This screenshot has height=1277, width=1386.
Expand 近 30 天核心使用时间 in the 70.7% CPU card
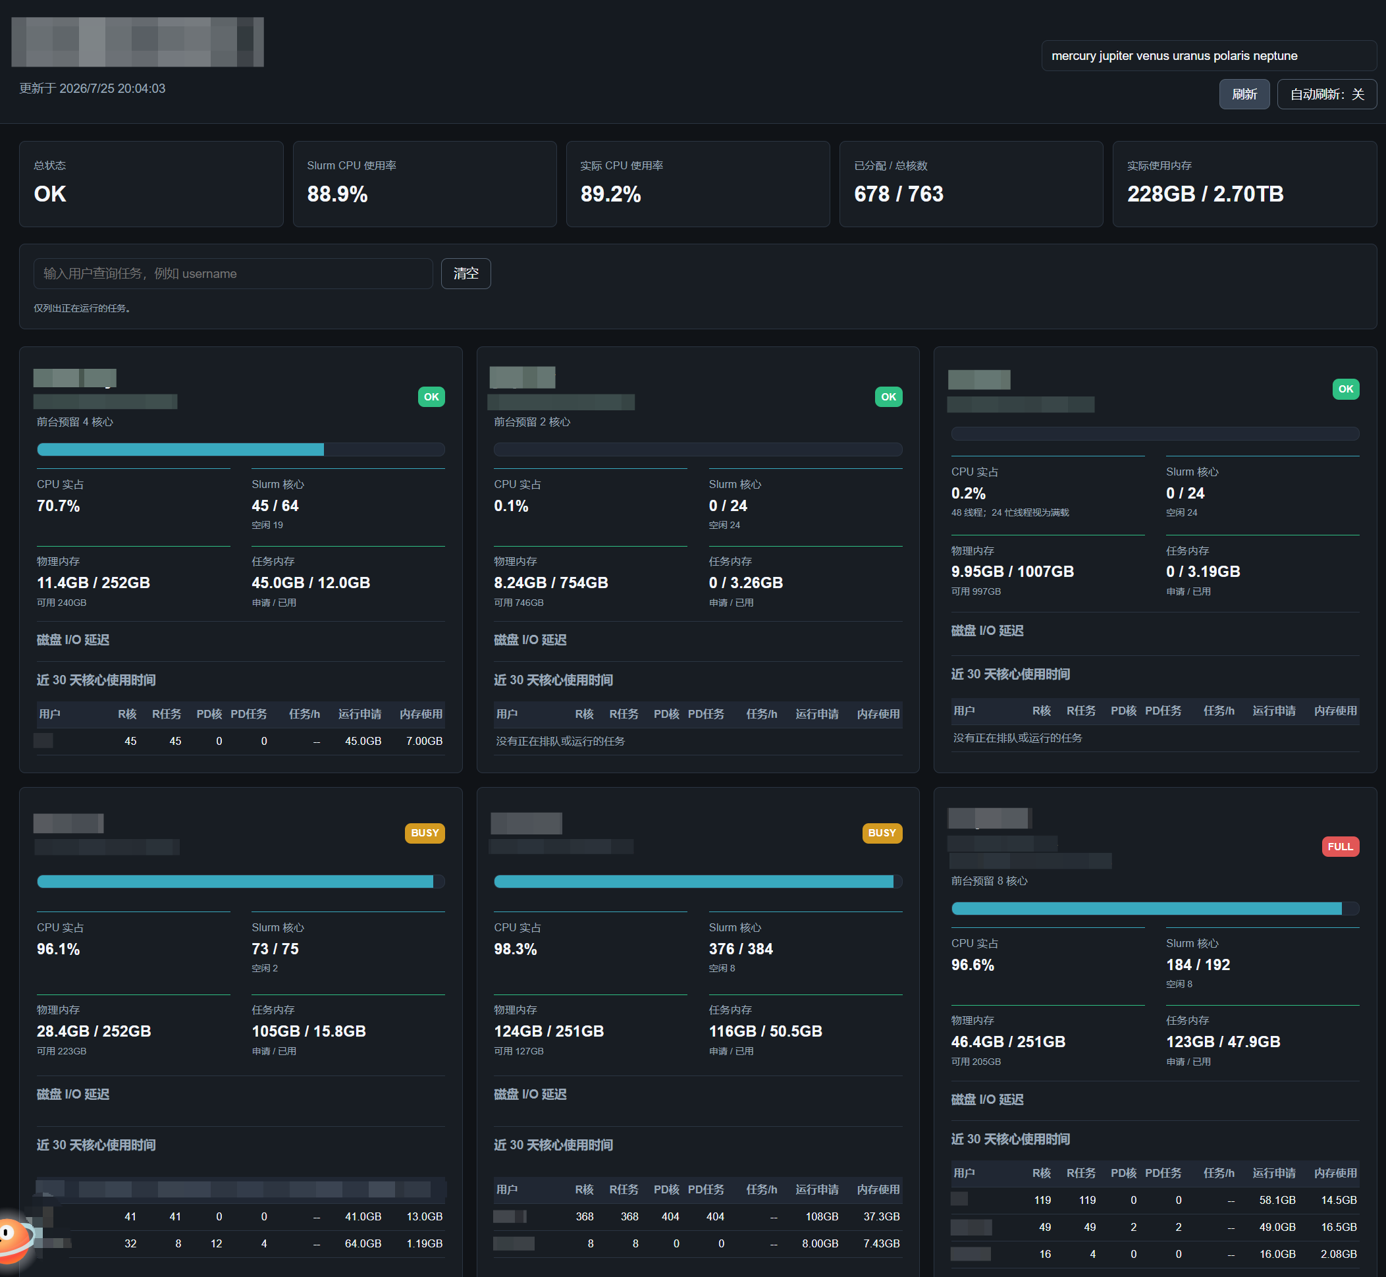96,680
